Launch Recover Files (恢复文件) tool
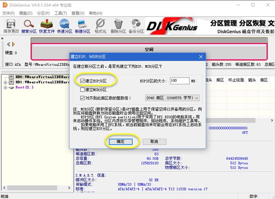 pyautogui.click(x=47, y=26)
